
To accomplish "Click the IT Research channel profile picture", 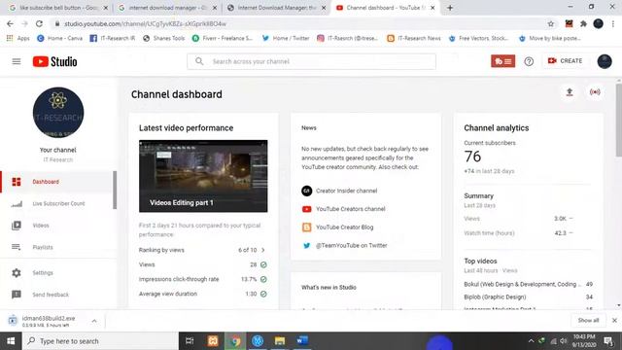I will click(x=58, y=113).
